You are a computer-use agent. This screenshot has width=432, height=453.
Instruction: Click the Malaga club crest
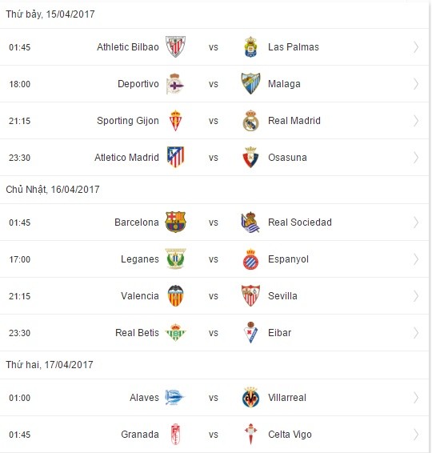250,84
